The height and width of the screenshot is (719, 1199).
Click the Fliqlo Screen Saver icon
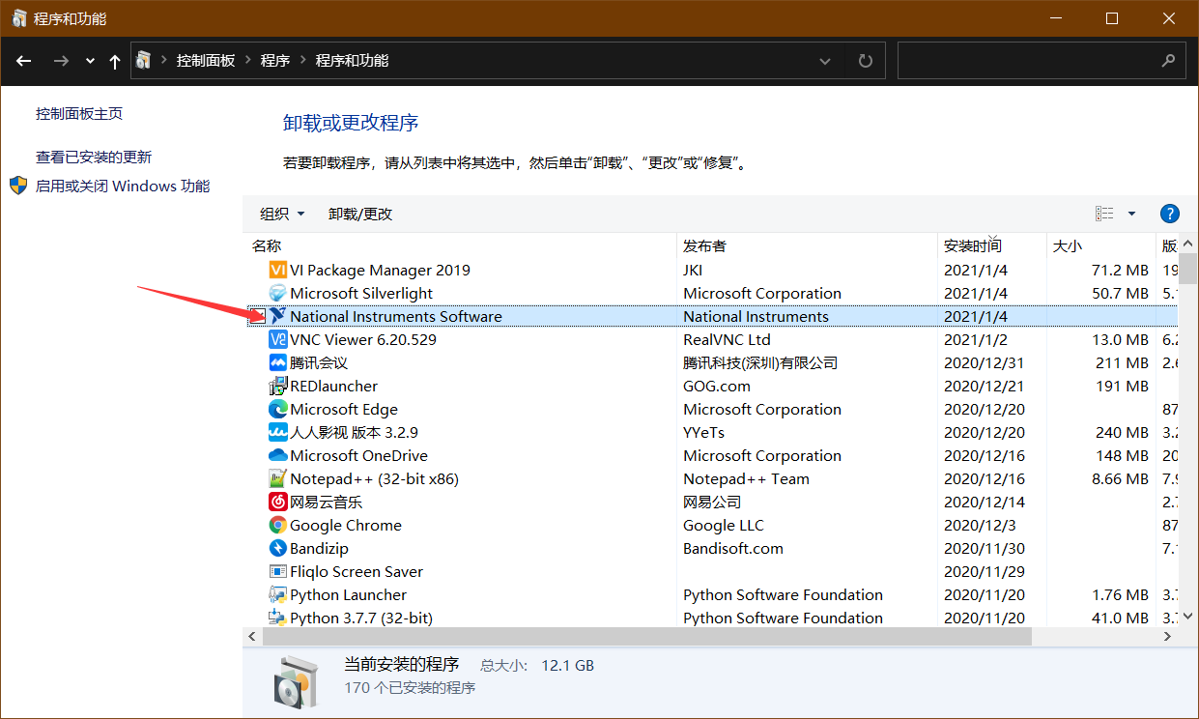(277, 571)
